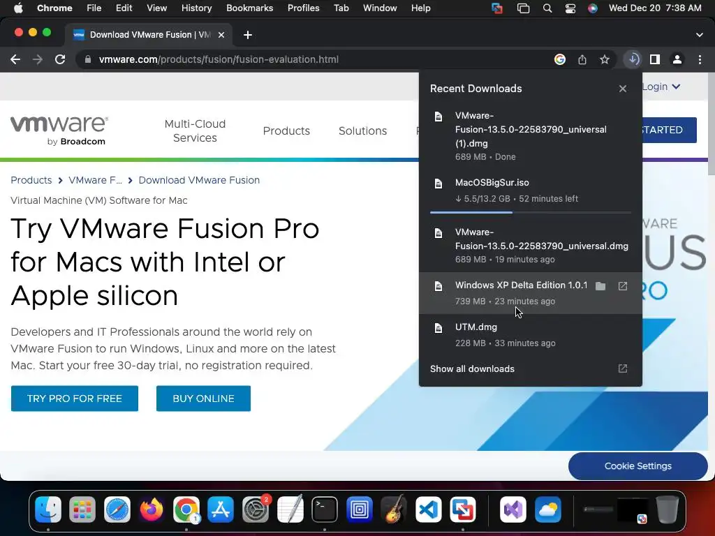
Task: Click the Download VMware Fusion breadcrumb
Action: point(199,180)
